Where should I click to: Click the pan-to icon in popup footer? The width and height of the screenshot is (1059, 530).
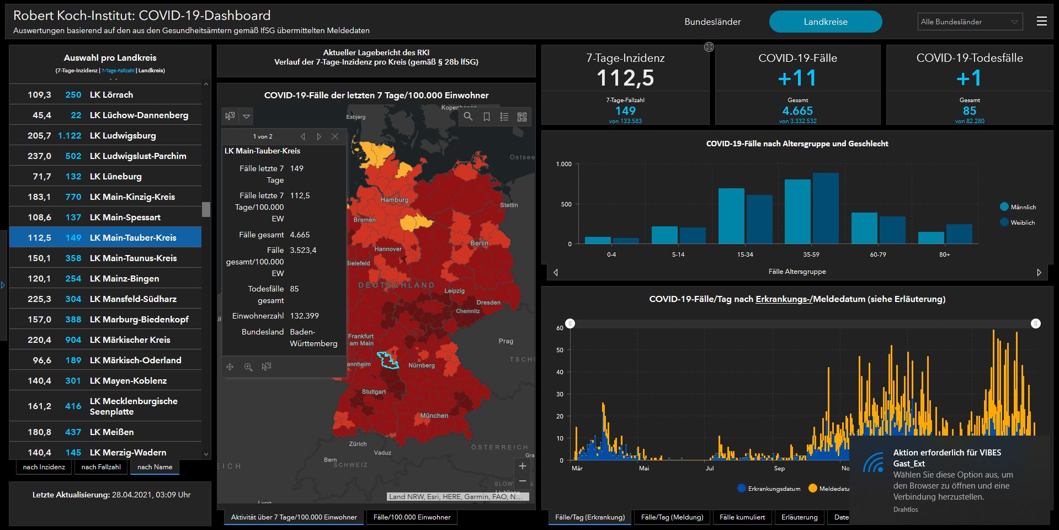pyautogui.click(x=230, y=367)
